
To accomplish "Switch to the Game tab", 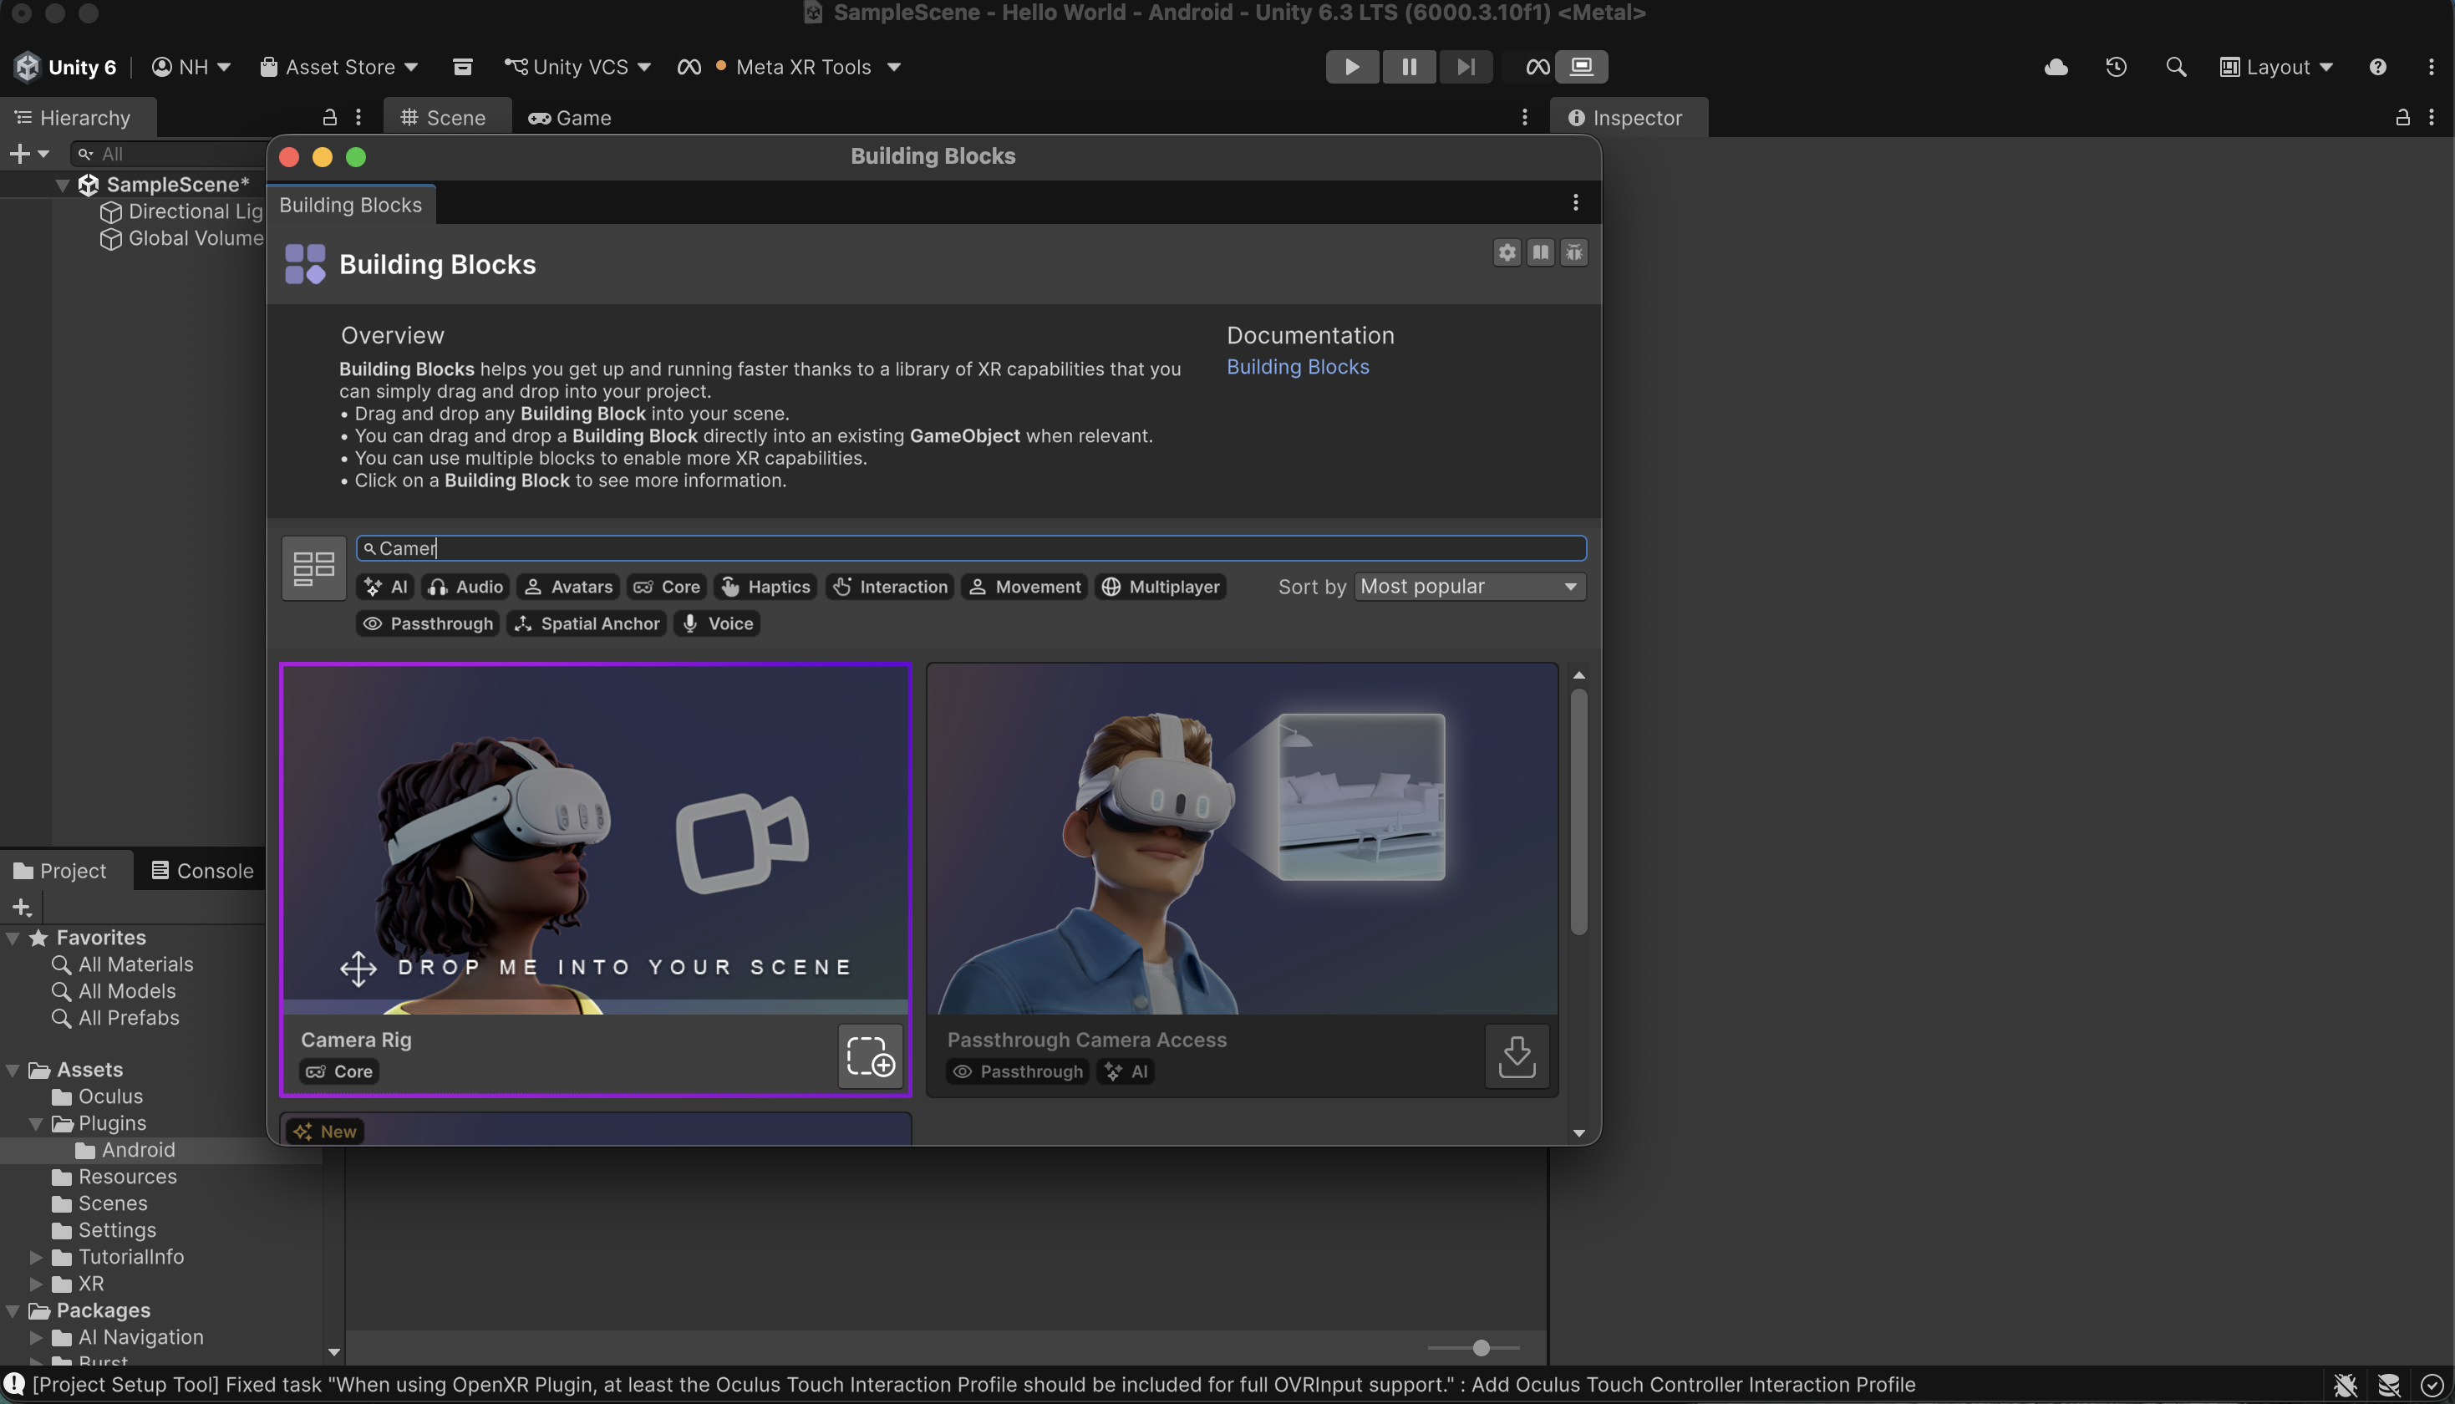I will click(x=570, y=117).
